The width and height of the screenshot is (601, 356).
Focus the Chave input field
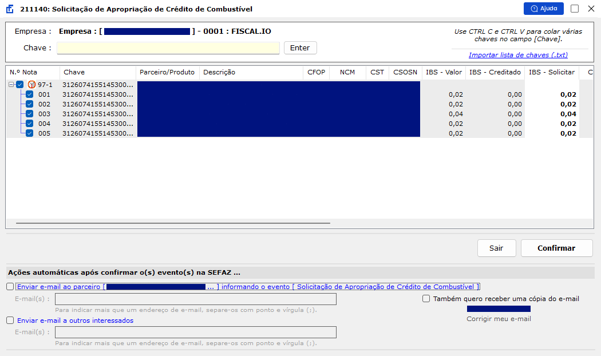pos(168,48)
